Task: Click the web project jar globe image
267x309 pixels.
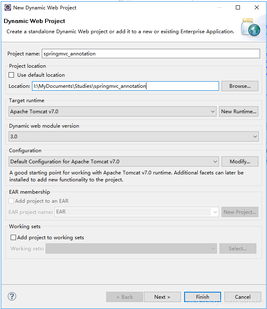Action: tap(251, 27)
